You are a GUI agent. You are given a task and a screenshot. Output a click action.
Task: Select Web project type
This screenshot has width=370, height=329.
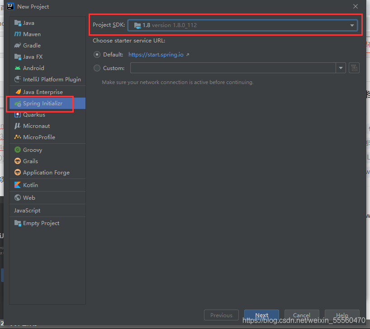[47, 197]
